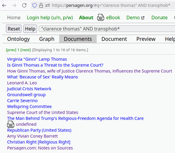Switch to the Preview tab

(x=146, y=39)
